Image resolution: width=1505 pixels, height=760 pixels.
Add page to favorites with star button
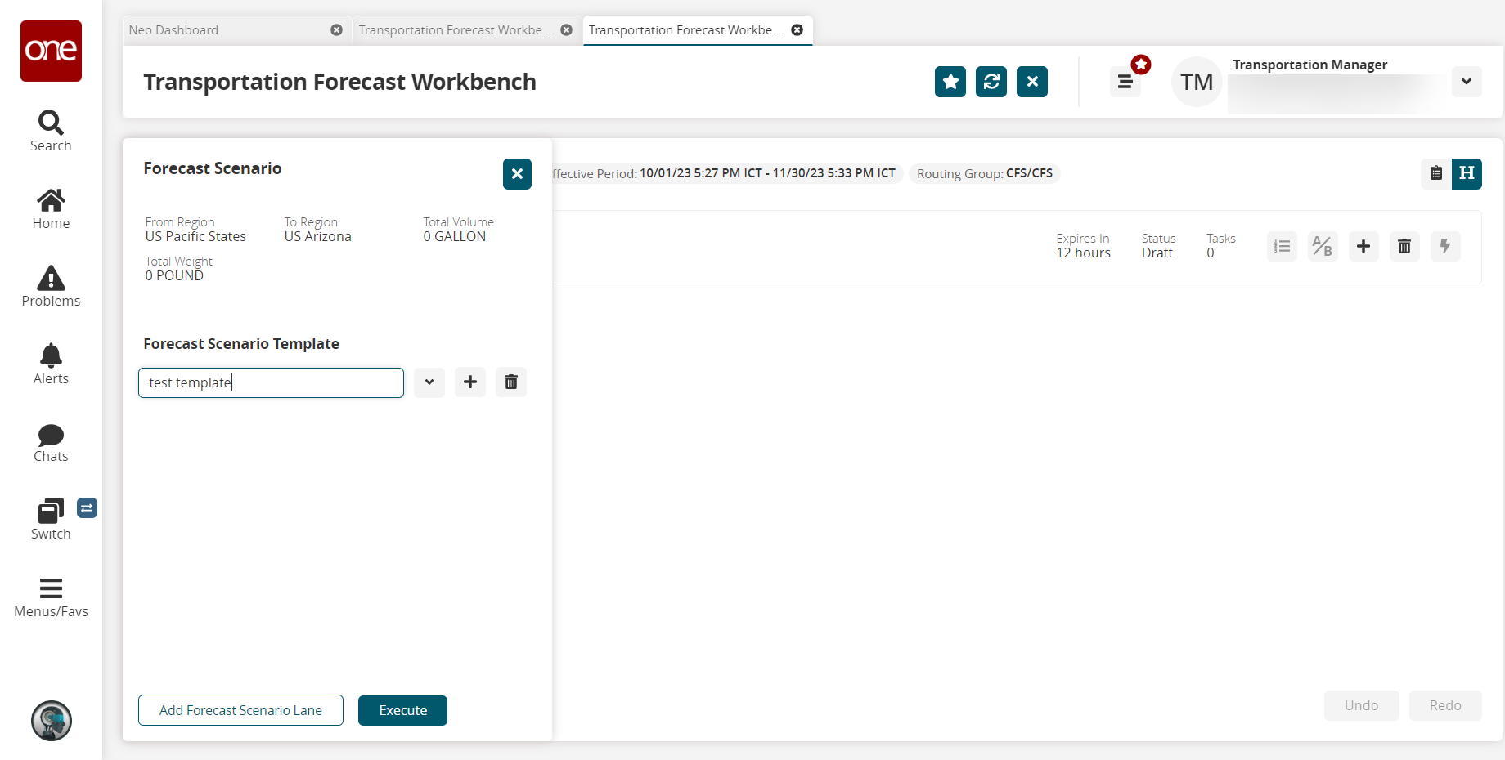pyautogui.click(x=950, y=82)
